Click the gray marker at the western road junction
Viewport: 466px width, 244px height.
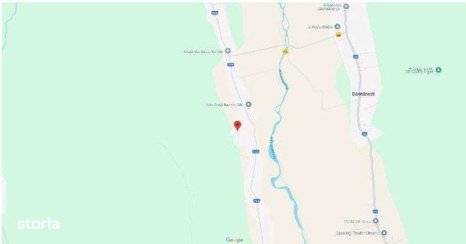click(x=228, y=51)
